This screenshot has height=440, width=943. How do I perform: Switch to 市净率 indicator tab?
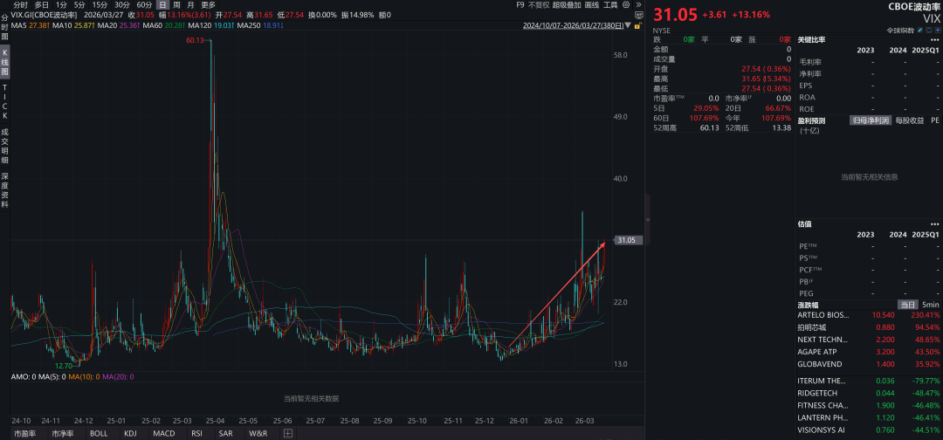coord(62,433)
